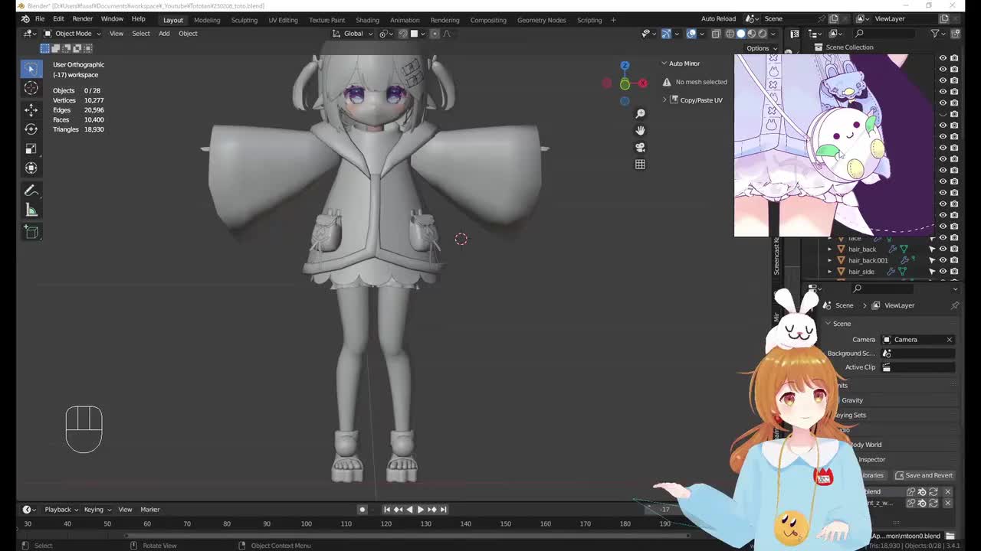
Task: Toggle X-ray view in header
Action: (716, 34)
